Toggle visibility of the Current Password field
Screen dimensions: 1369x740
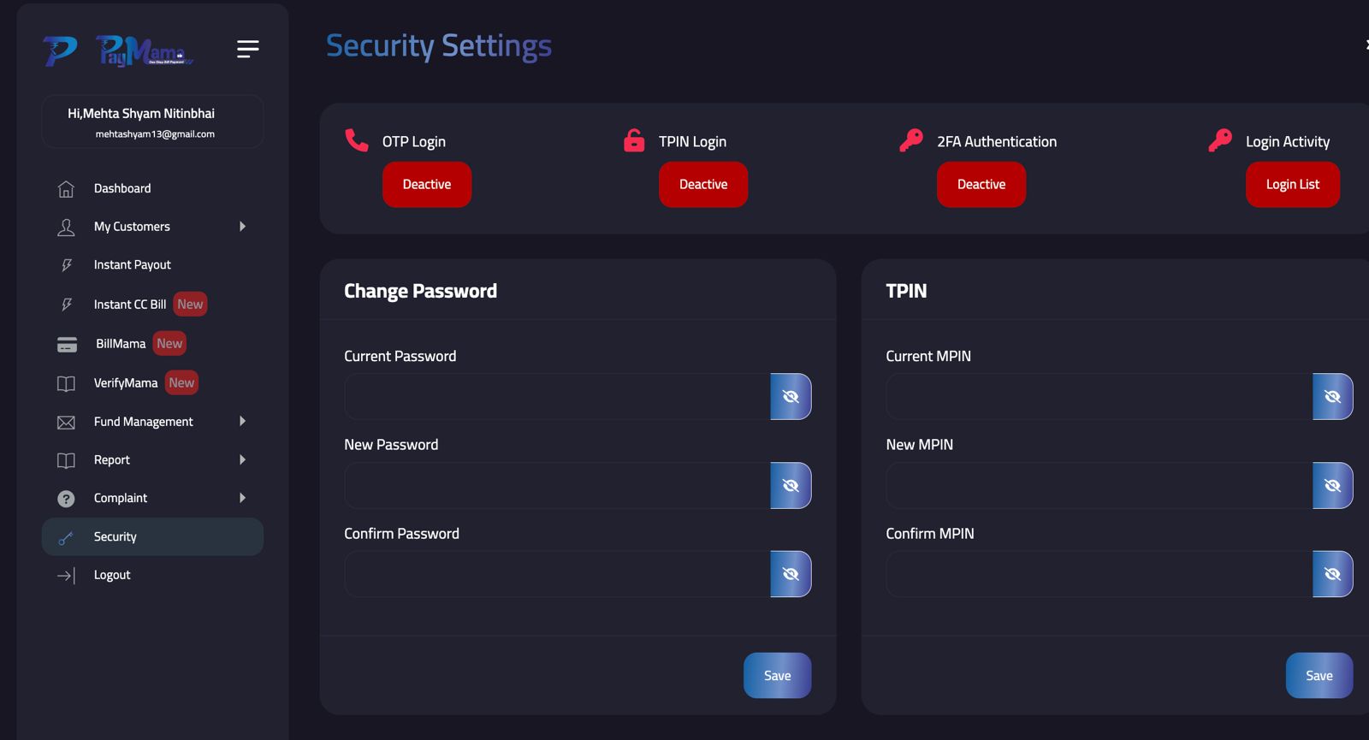tap(791, 397)
